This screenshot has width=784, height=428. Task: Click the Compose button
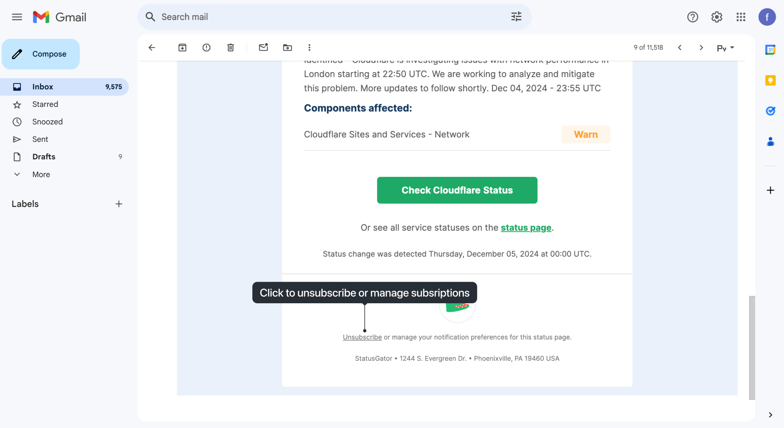(x=41, y=54)
